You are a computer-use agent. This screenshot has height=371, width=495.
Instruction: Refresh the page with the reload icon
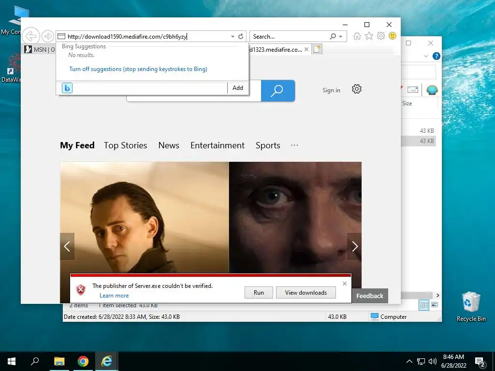(241, 37)
